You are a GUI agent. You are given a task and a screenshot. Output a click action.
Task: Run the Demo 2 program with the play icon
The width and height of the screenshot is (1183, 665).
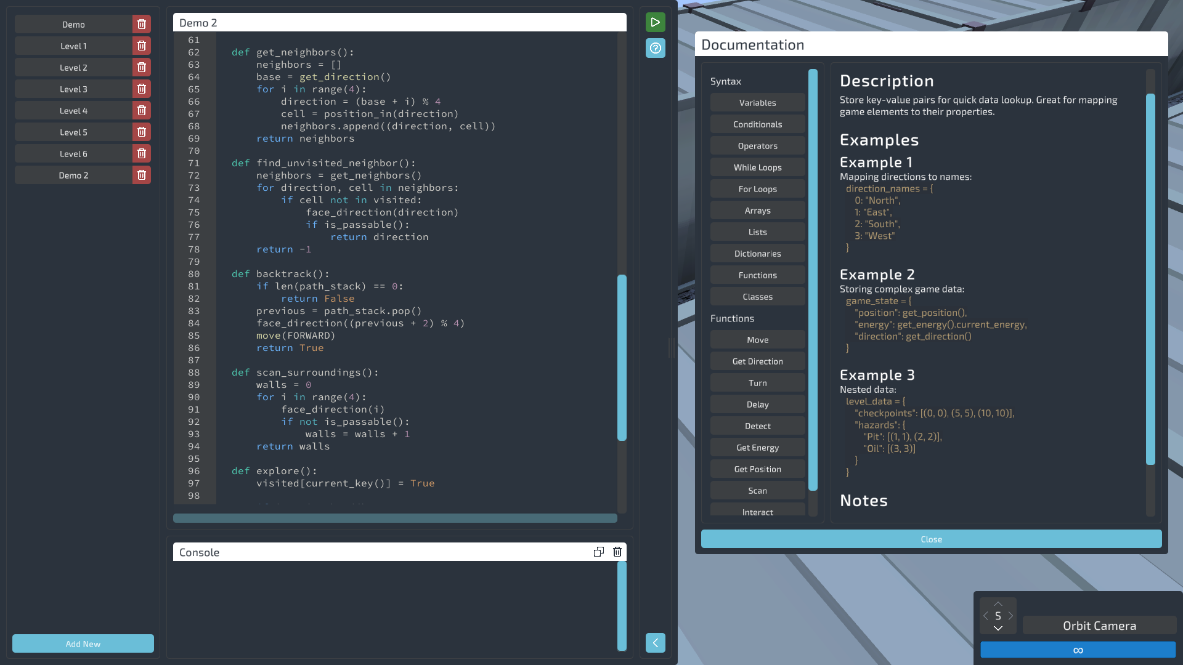[x=656, y=22]
